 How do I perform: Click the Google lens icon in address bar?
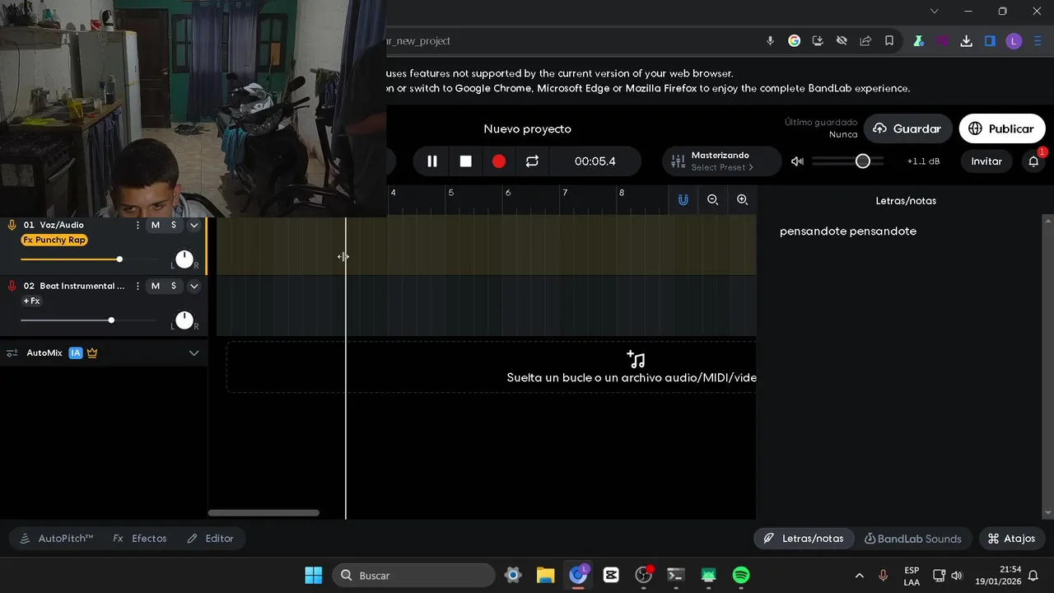[x=794, y=40]
